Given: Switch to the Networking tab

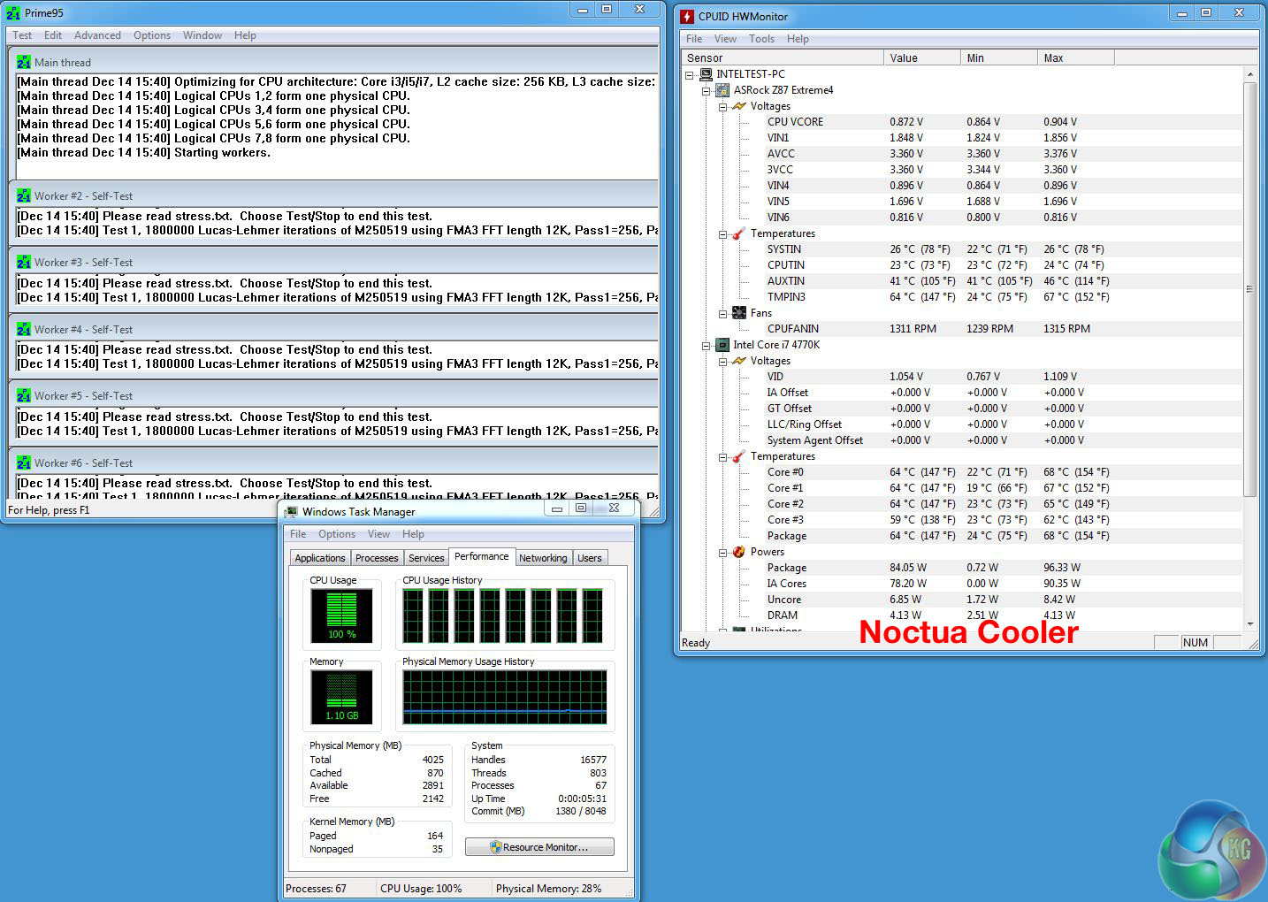Looking at the screenshot, I should (x=543, y=558).
